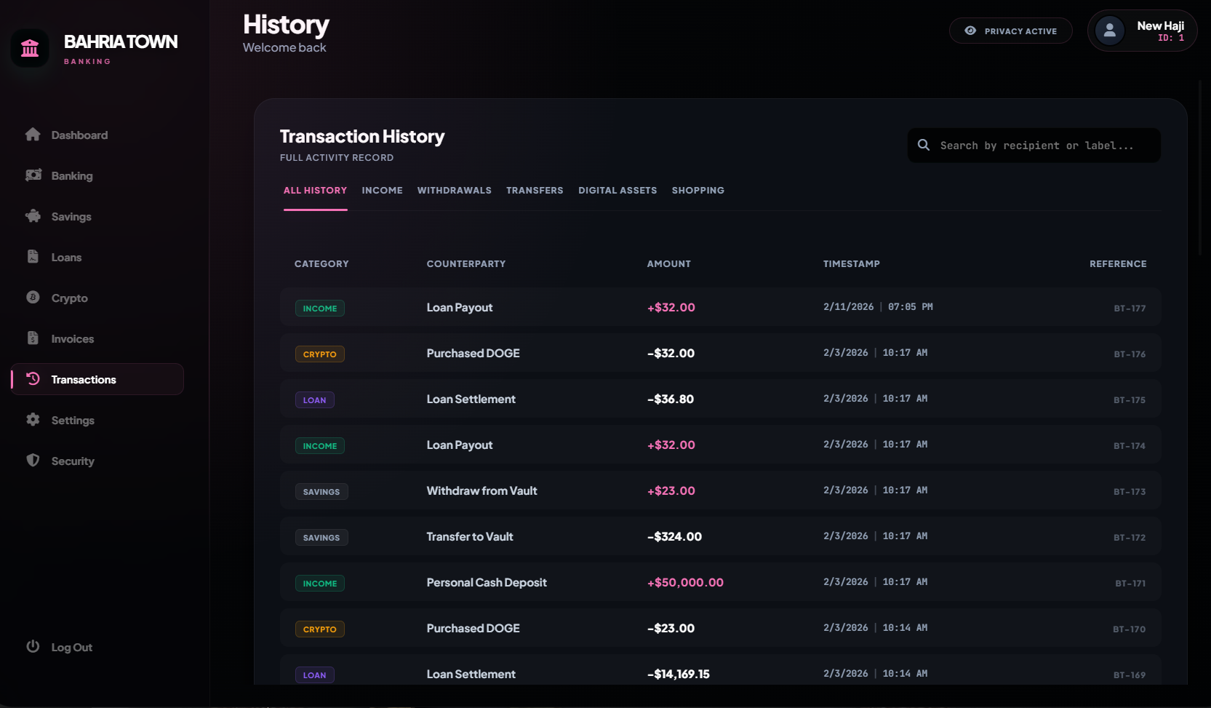The height and width of the screenshot is (708, 1211).
Task: Click the Invoices file icon
Action: coord(33,338)
